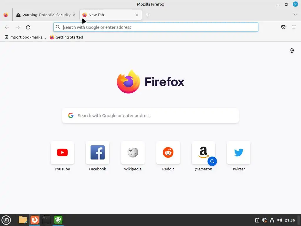The width and height of the screenshot is (301, 226).
Task: Click the Firefox taskbar button
Action: [x=35, y=220]
